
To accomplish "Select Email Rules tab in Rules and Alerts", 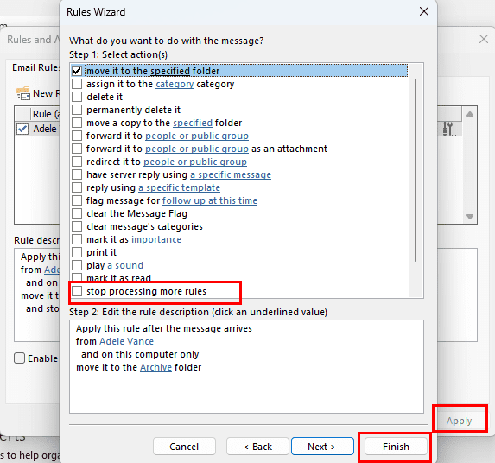I will [x=35, y=67].
